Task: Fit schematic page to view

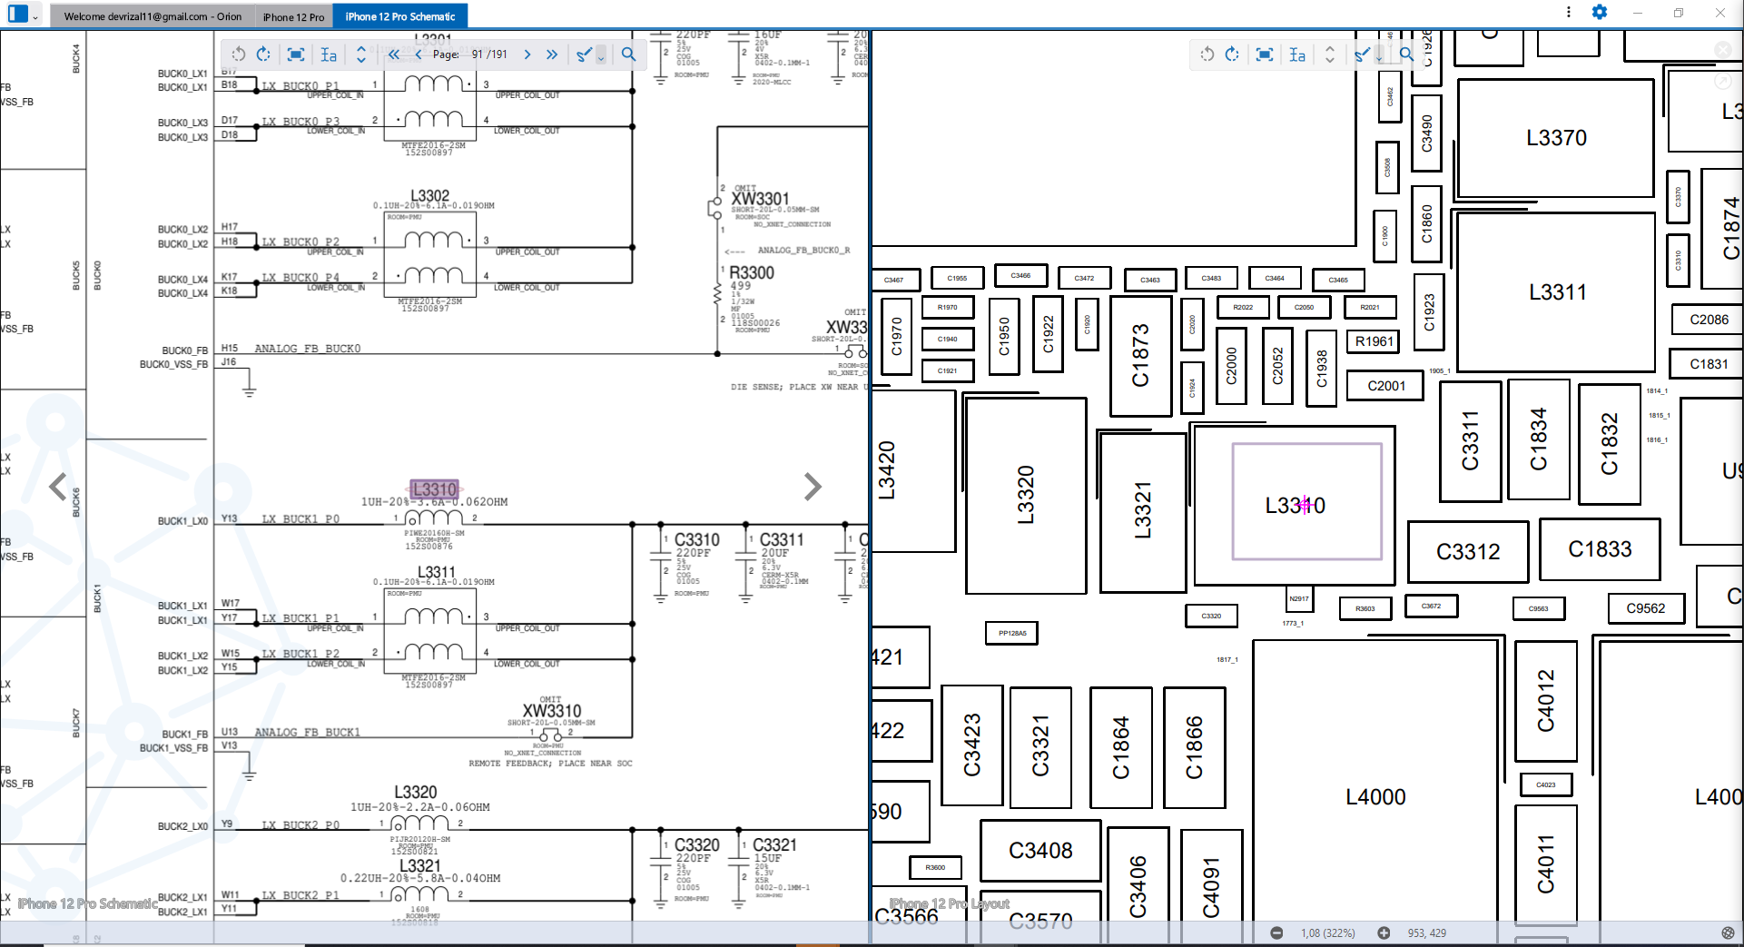Action: [x=296, y=54]
